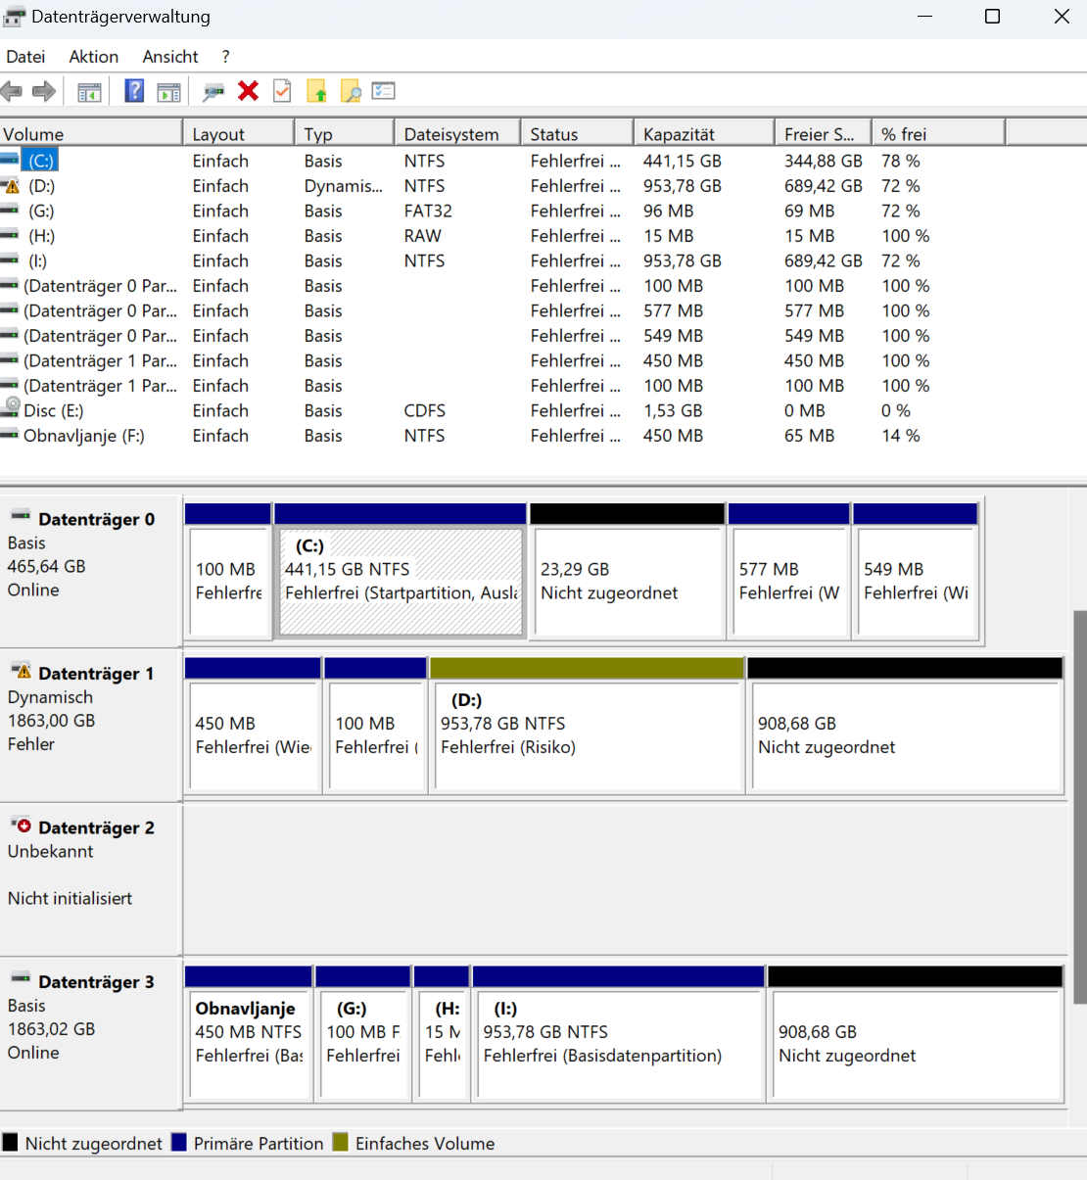This screenshot has width=1087, height=1180.
Task: Select the 908,68 GB unallocated space on Datenträger 1
Action: [905, 726]
